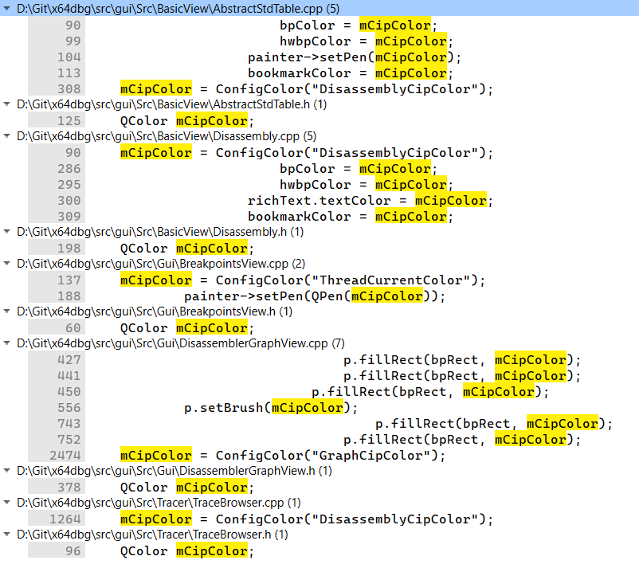Collapse the Disassembly.cpp results group
Screen dimensions: 639x564
[x=6, y=136]
